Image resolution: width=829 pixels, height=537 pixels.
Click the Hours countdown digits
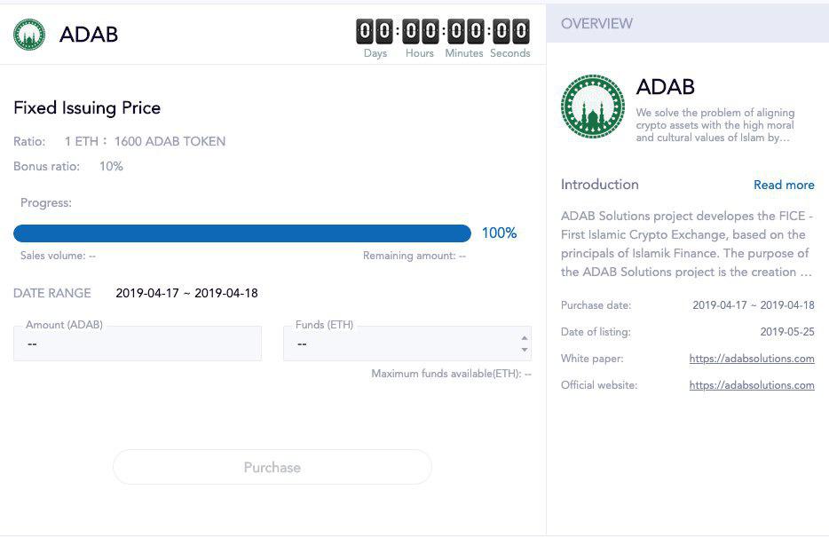tap(421, 31)
